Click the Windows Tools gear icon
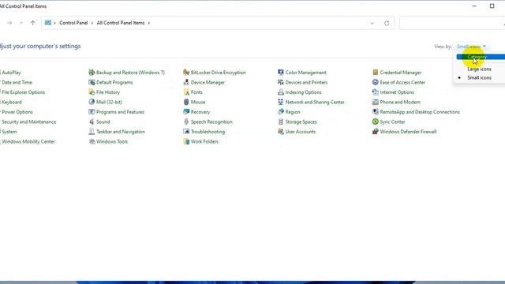Viewport: 505px width, 284px height. click(92, 142)
